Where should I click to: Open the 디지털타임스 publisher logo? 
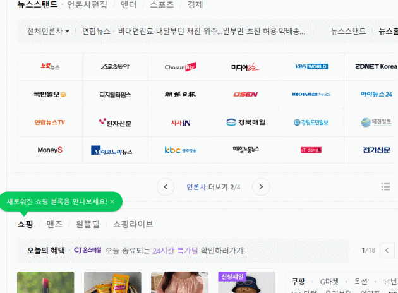click(115, 95)
